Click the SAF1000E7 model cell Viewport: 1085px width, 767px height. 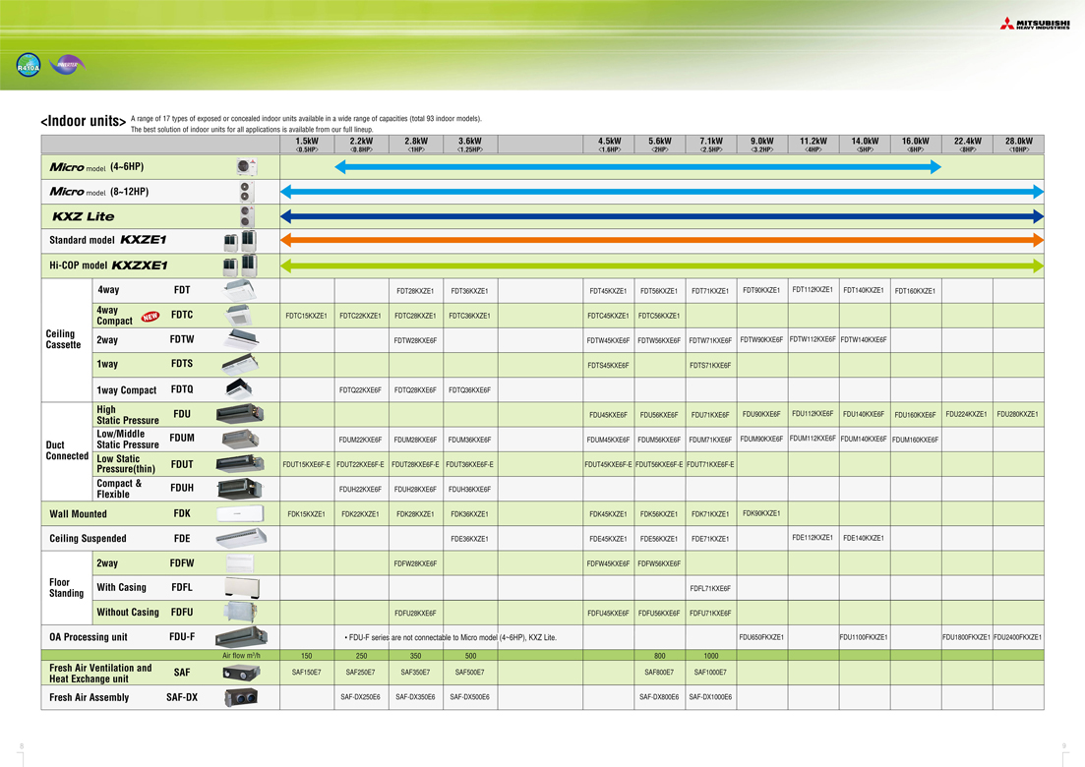click(x=710, y=673)
